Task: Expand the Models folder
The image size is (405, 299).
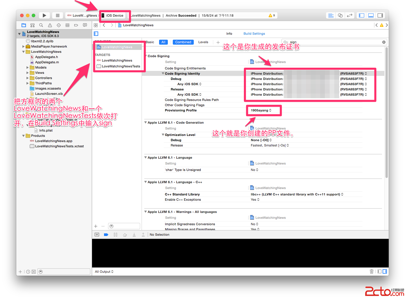Action: [x=27, y=67]
